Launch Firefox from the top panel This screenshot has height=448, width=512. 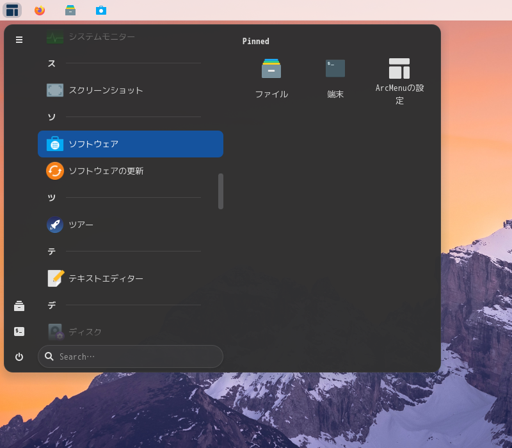40,10
